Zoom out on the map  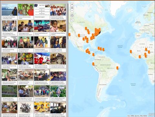coord(72,11)
